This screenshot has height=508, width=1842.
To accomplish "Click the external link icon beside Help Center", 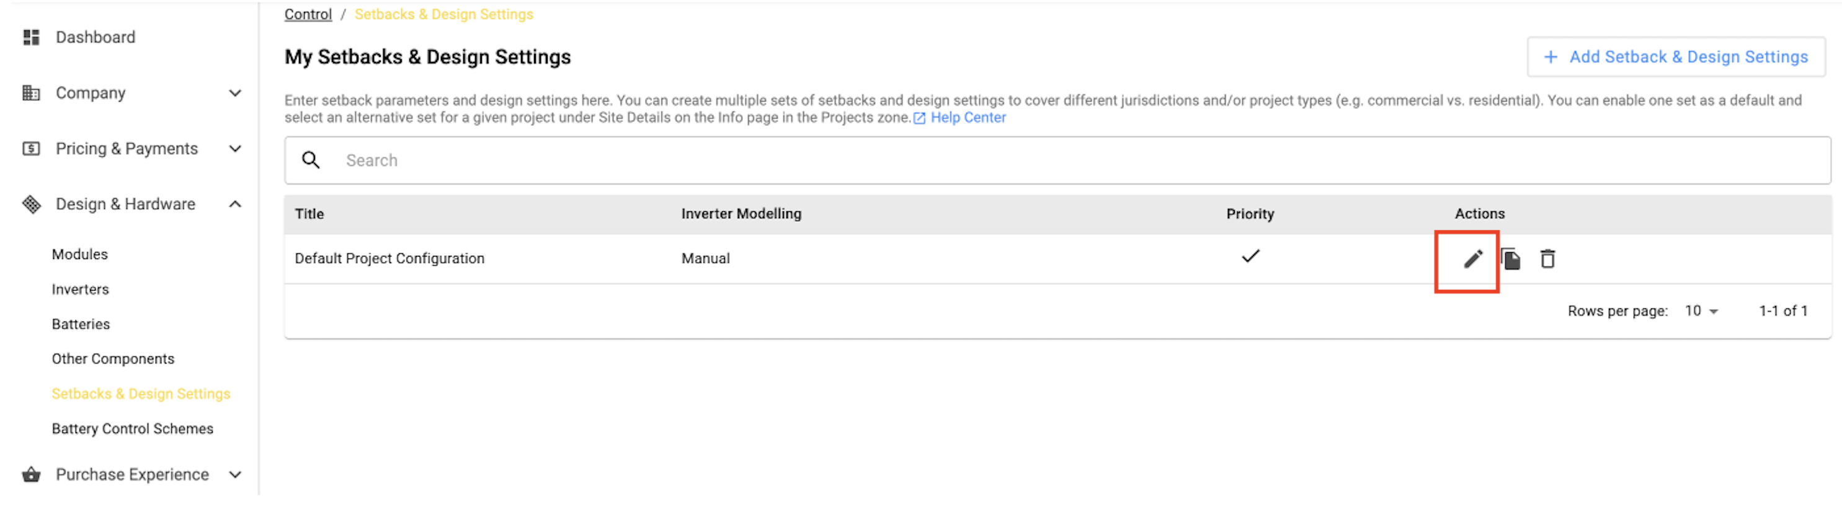I will pos(920,118).
